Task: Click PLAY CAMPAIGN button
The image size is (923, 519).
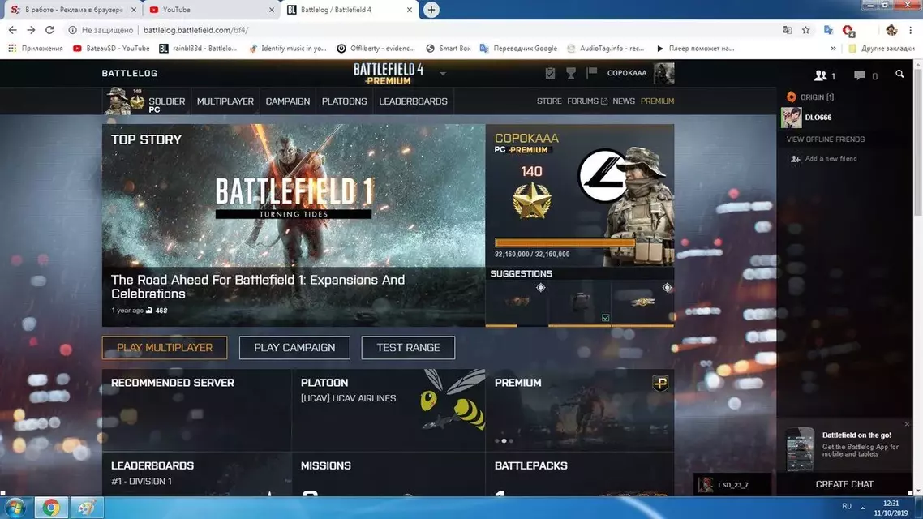Action: pyautogui.click(x=294, y=348)
